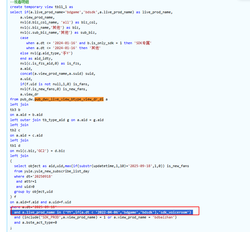Click the 'and a.bste_act_type=0' condition

click(35, 222)
